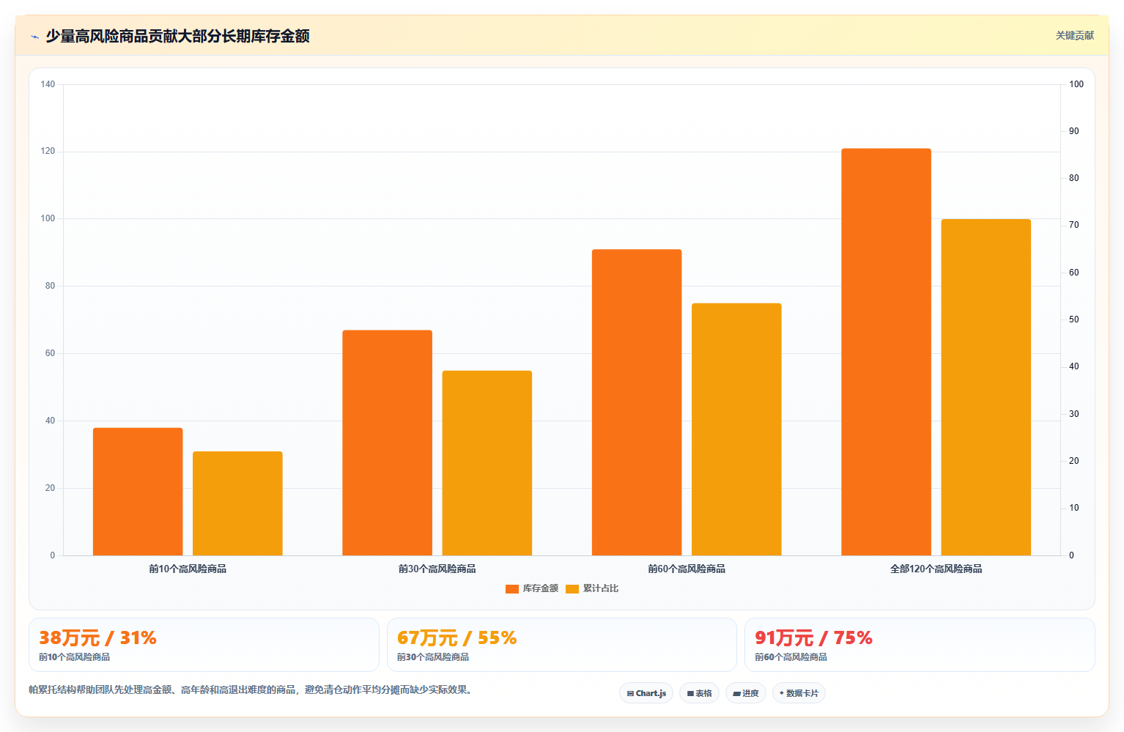The width and height of the screenshot is (1124, 732).
Task: Click the 累计占比 bar for 前30个高风险商品
Action: pyautogui.click(x=487, y=463)
